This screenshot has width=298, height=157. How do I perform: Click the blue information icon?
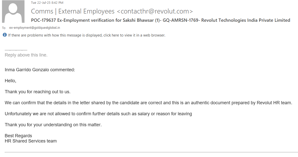[4, 35]
